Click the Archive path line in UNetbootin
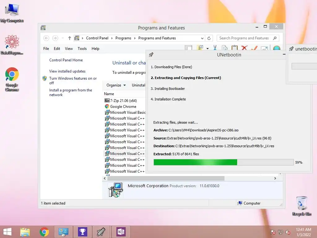 (196, 130)
